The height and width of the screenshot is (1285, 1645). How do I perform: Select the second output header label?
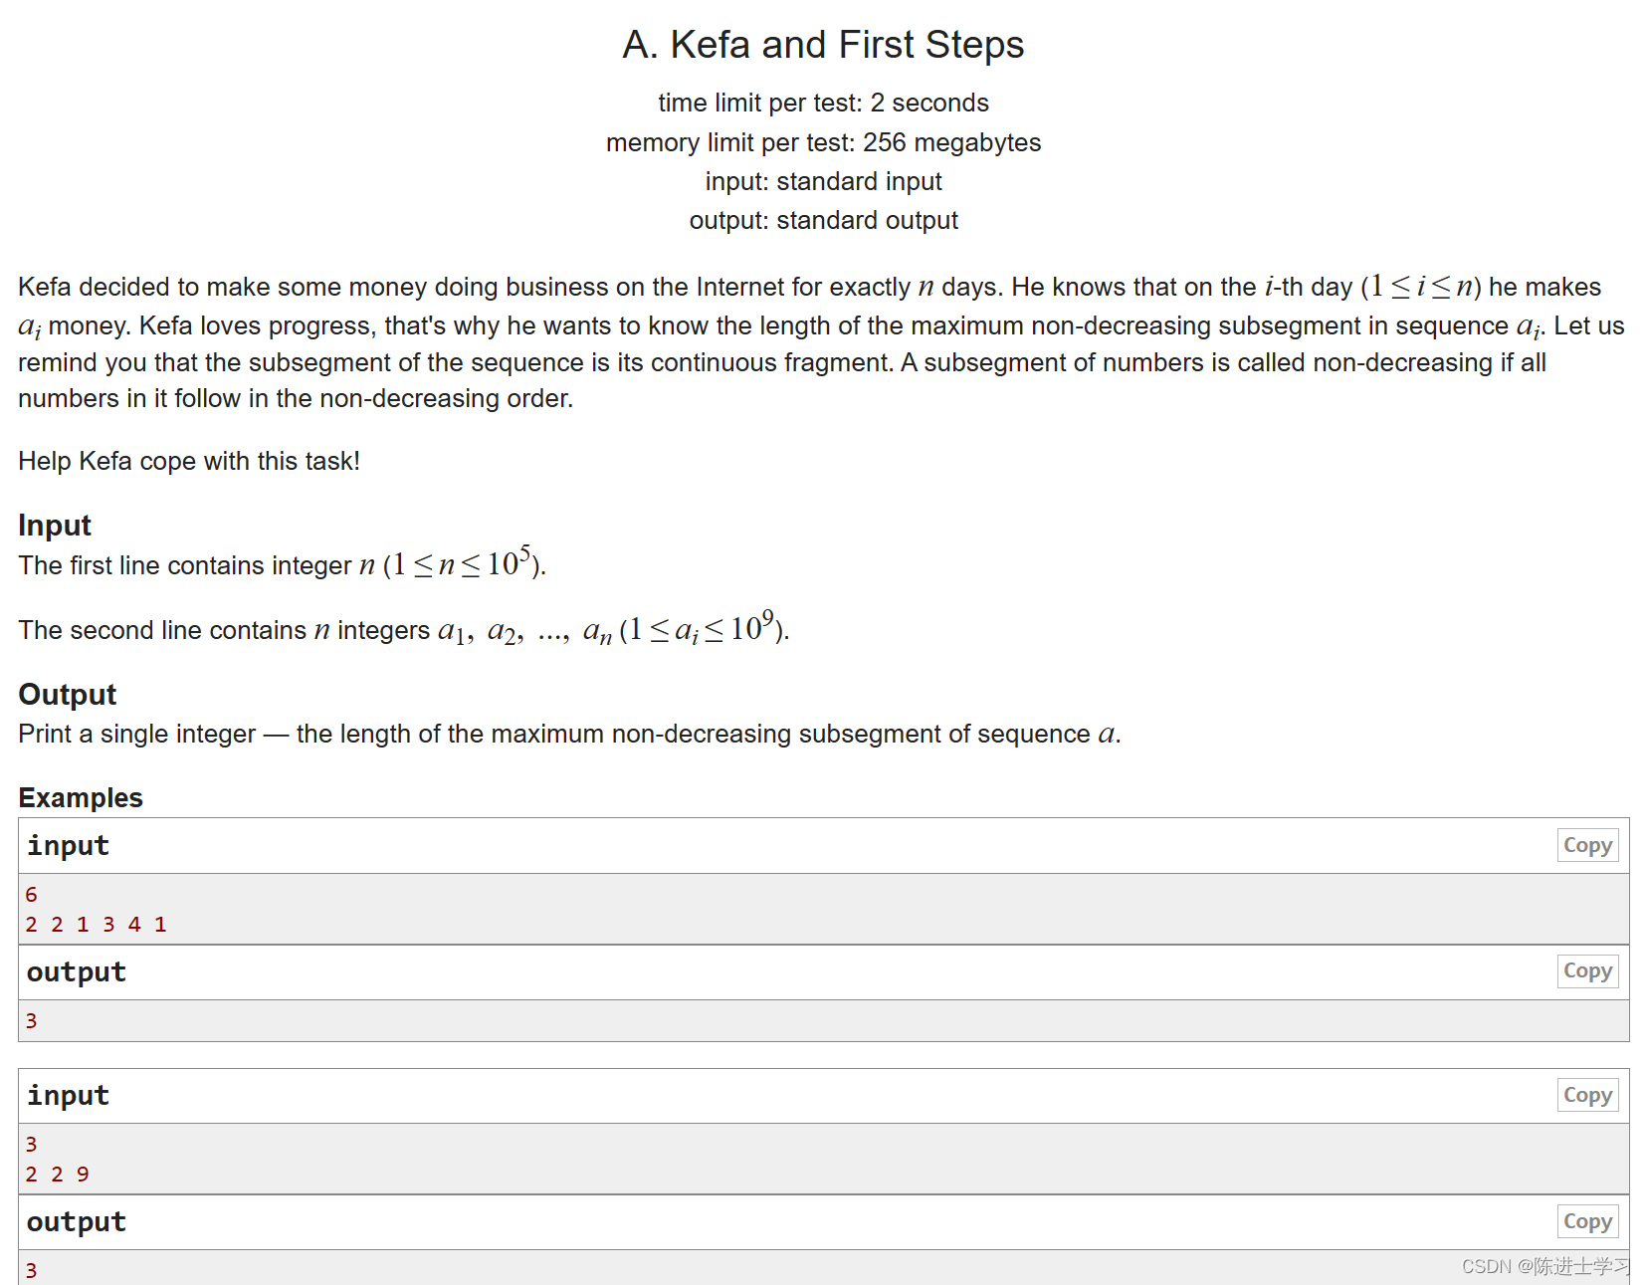(x=76, y=1220)
